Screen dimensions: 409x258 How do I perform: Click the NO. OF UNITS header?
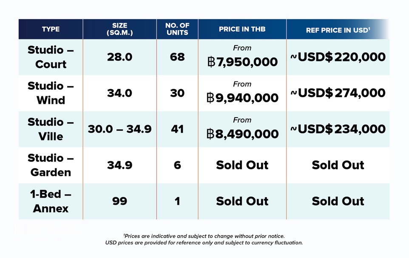pos(177,29)
